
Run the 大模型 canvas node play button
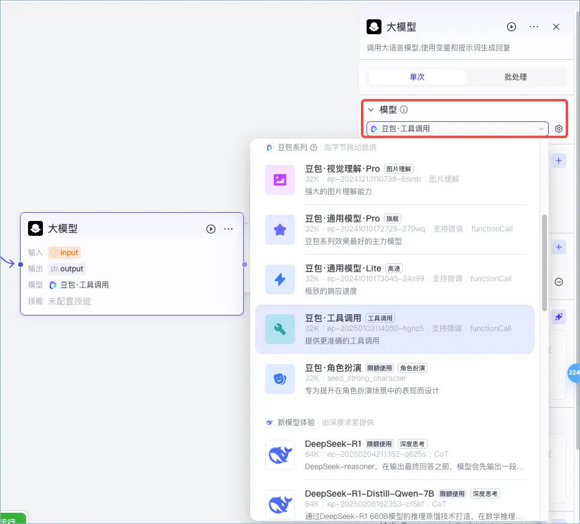(210, 229)
